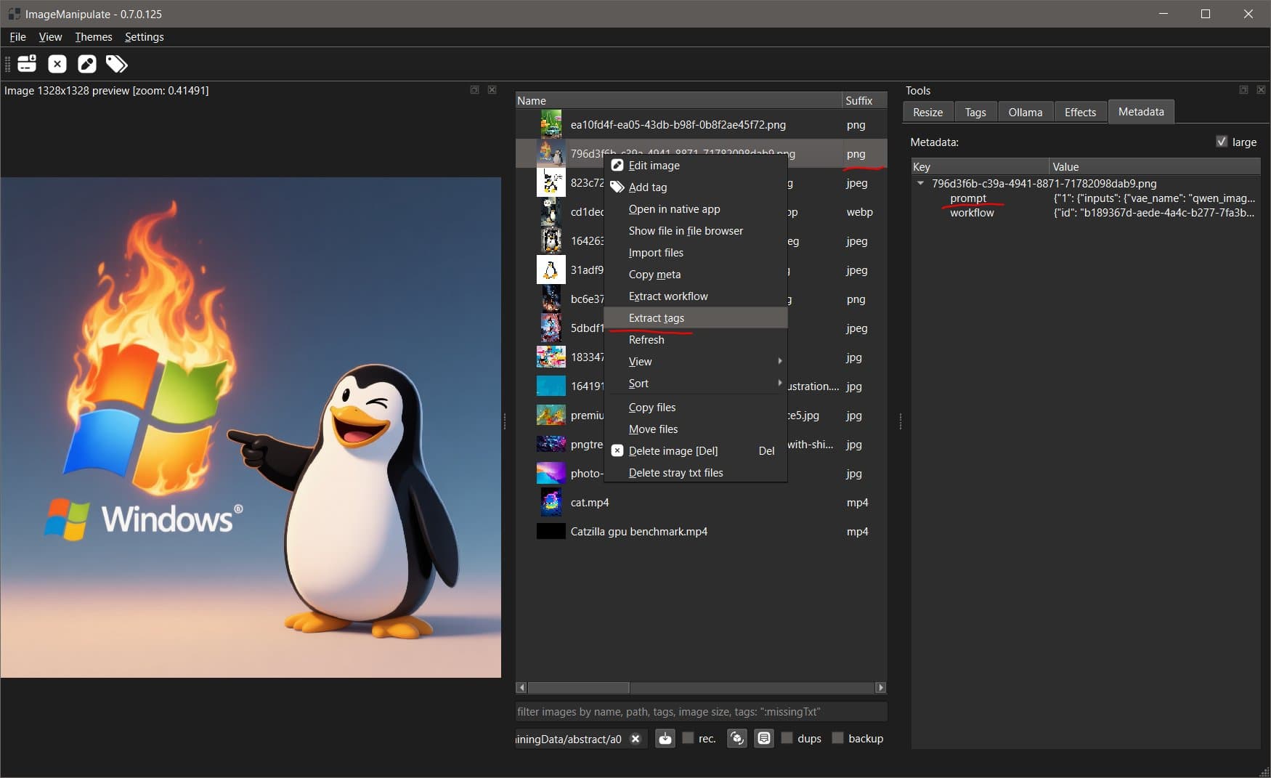Click the horizontal scrollbar left arrow
The width and height of the screenshot is (1271, 778).
(521, 687)
